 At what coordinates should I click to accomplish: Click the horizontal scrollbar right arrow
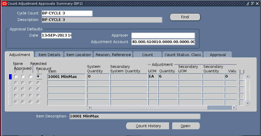tap(234, 107)
